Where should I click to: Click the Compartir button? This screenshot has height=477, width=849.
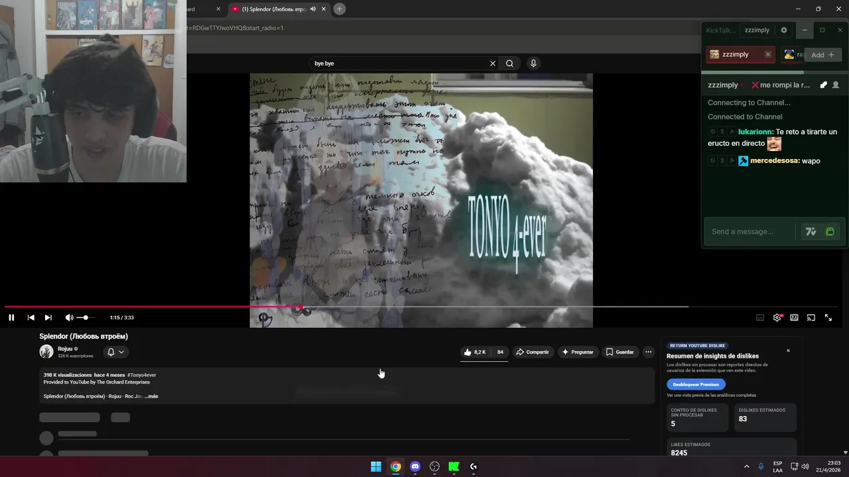click(x=533, y=352)
